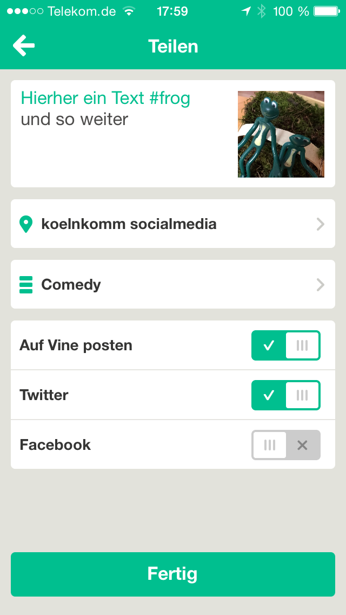The width and height of the screenshot is (346, 615).
Task: Tap the location services arrow icon
Action: click(x=246, y=11)
